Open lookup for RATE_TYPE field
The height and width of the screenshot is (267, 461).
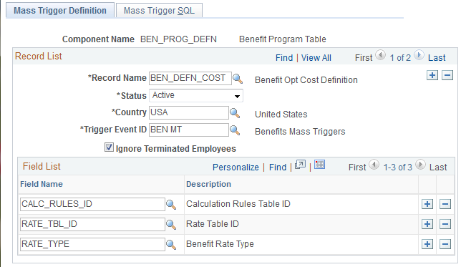tap(171, 244)
